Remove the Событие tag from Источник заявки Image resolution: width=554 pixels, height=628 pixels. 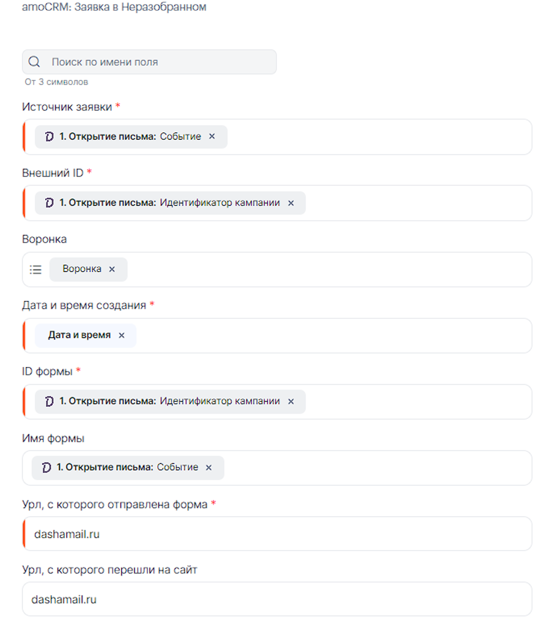click(x=212, y=137)
